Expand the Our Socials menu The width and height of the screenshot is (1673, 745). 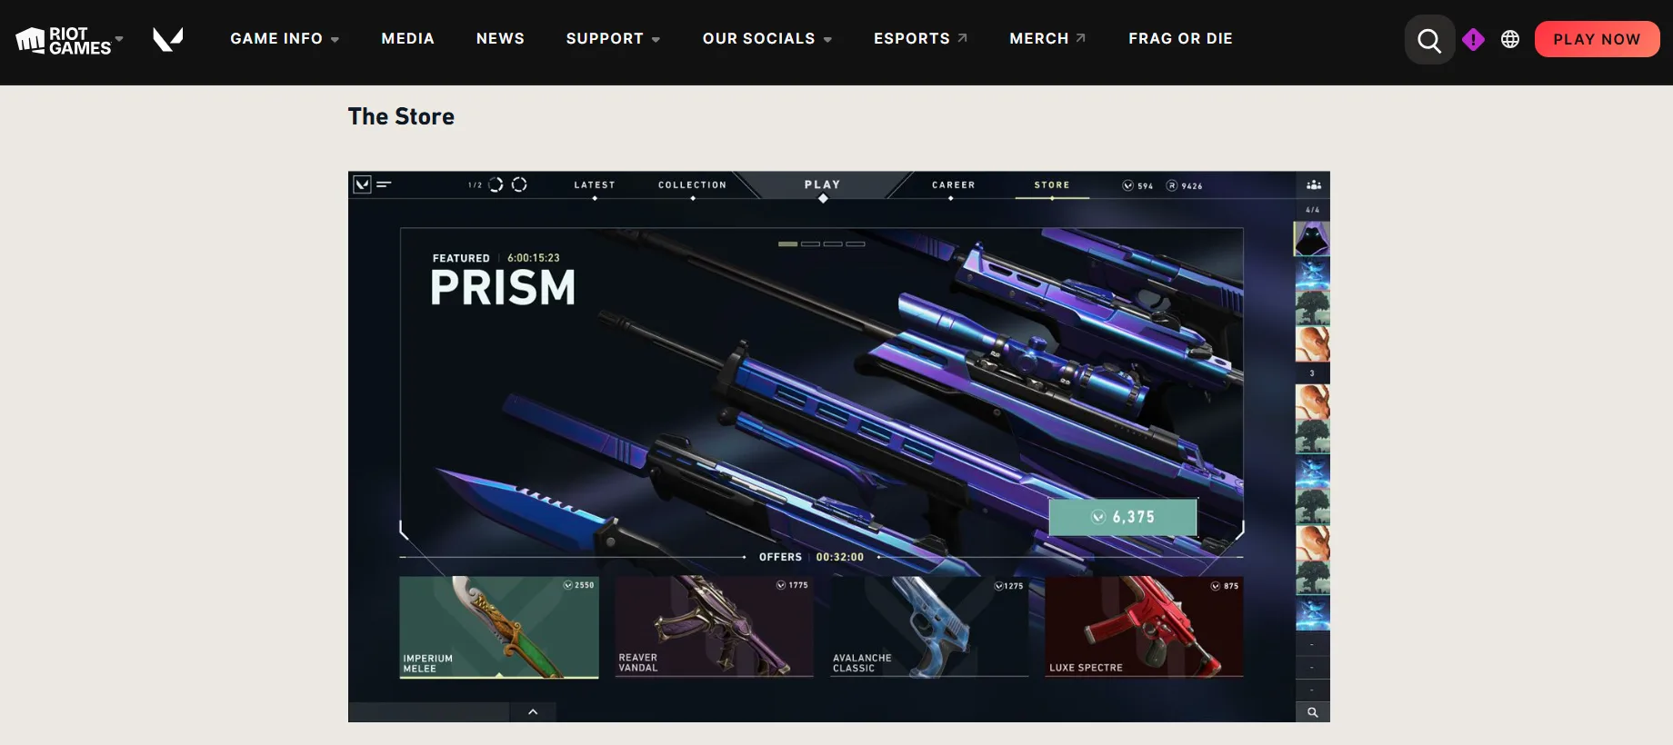(x=766, y=39)
